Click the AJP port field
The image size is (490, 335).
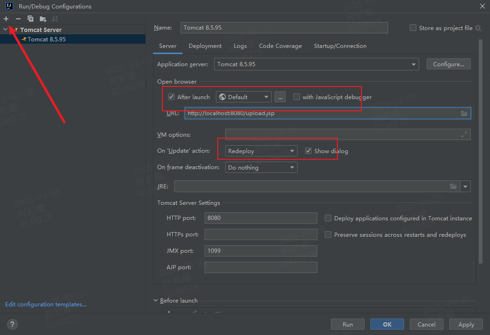pos(261,267)
